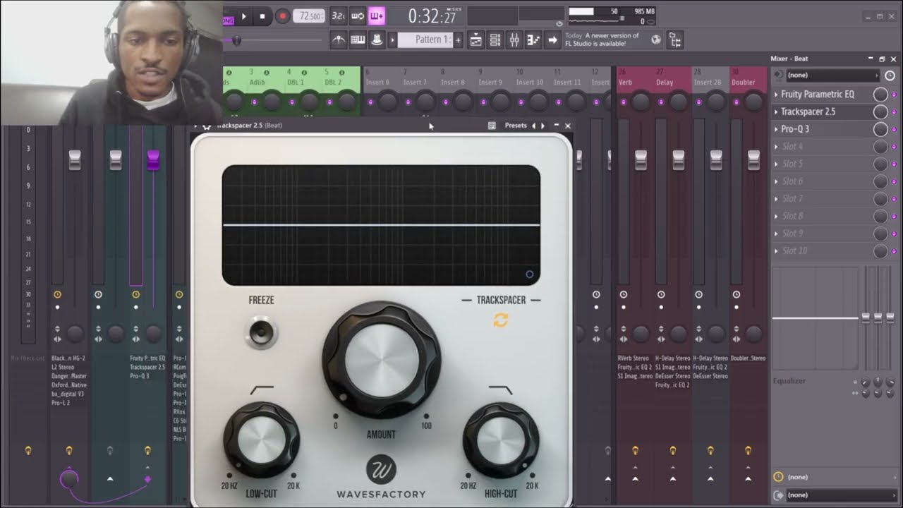Toggle Pro-Q 3 enable light

[894, 129]
